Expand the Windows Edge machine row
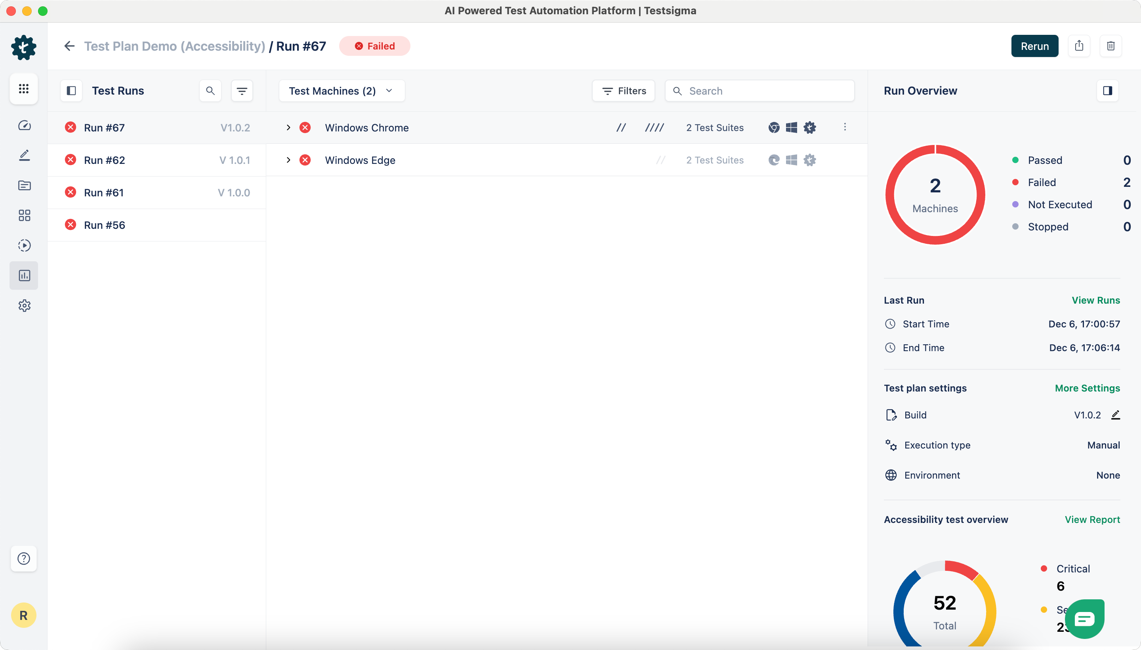Viewport: 1141px width, 650px height. [x=288, y=160]
